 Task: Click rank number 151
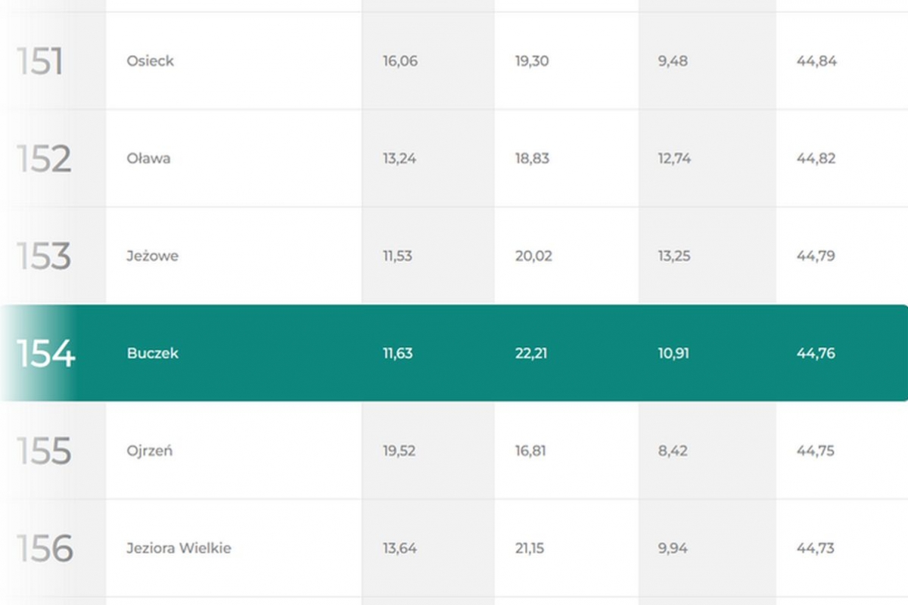(x=40, y=61)
